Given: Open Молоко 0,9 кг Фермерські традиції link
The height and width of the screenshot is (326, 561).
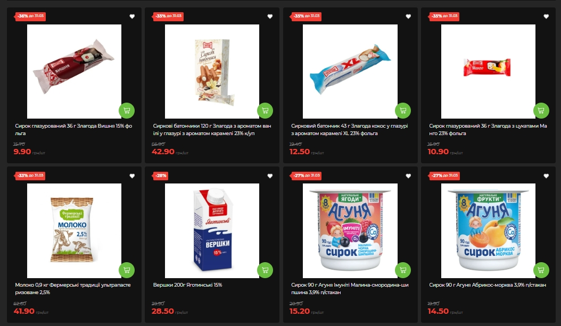Looking at the screenshot, I should 72,288.
